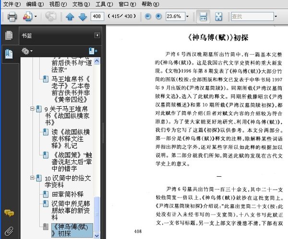Click bookmark icon beside 9 关于马王堆帛书
This screenshot has width=288, height=239.
click(39, 109)
